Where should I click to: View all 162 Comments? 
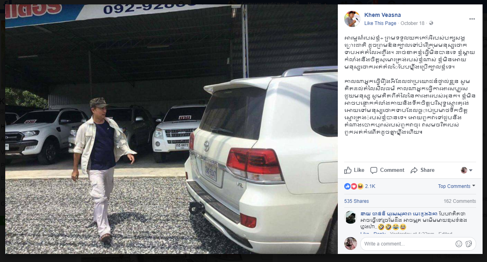pyautogui.click(x=460, y=201)
